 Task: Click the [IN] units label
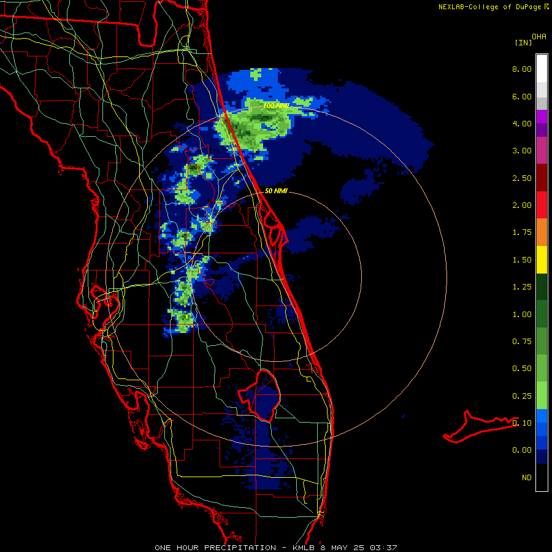pyautogui.click(x=523, y=42)
